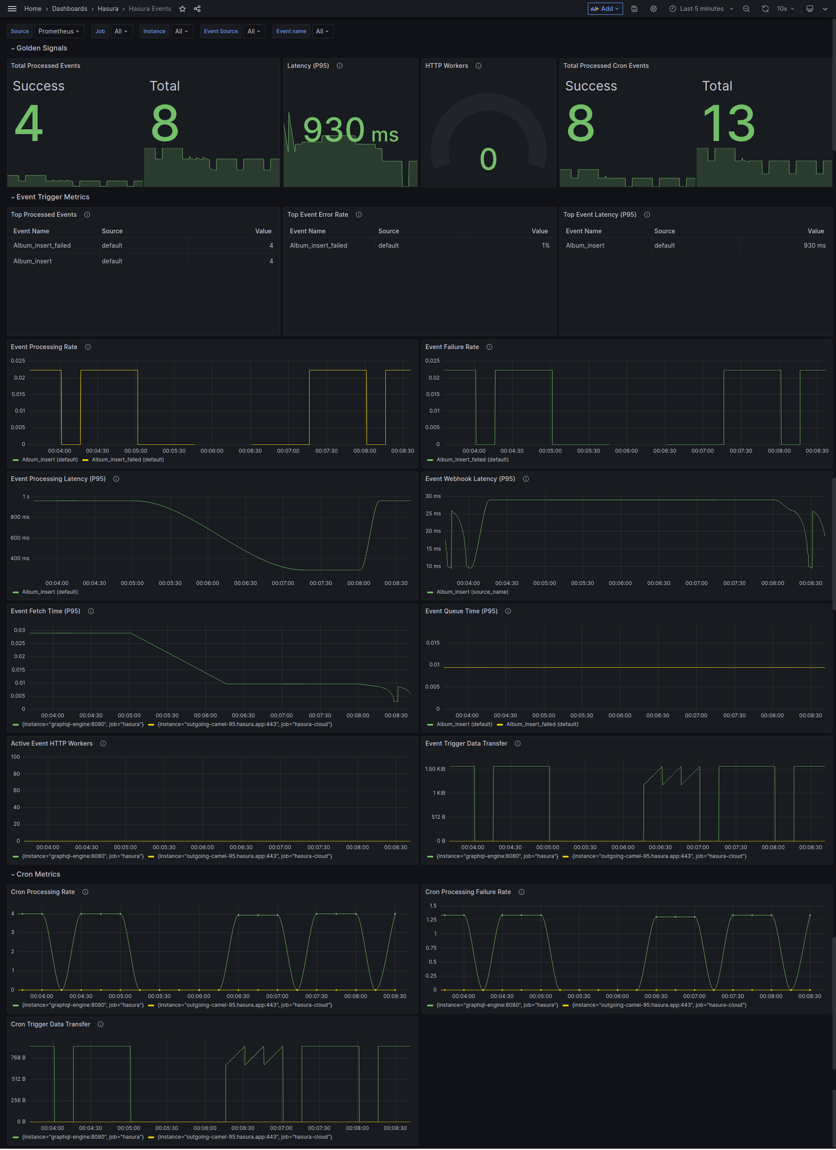836x1150 pixels.
Task: Show info icon for Event Failure Rate
Action: (x=489, y=347)
